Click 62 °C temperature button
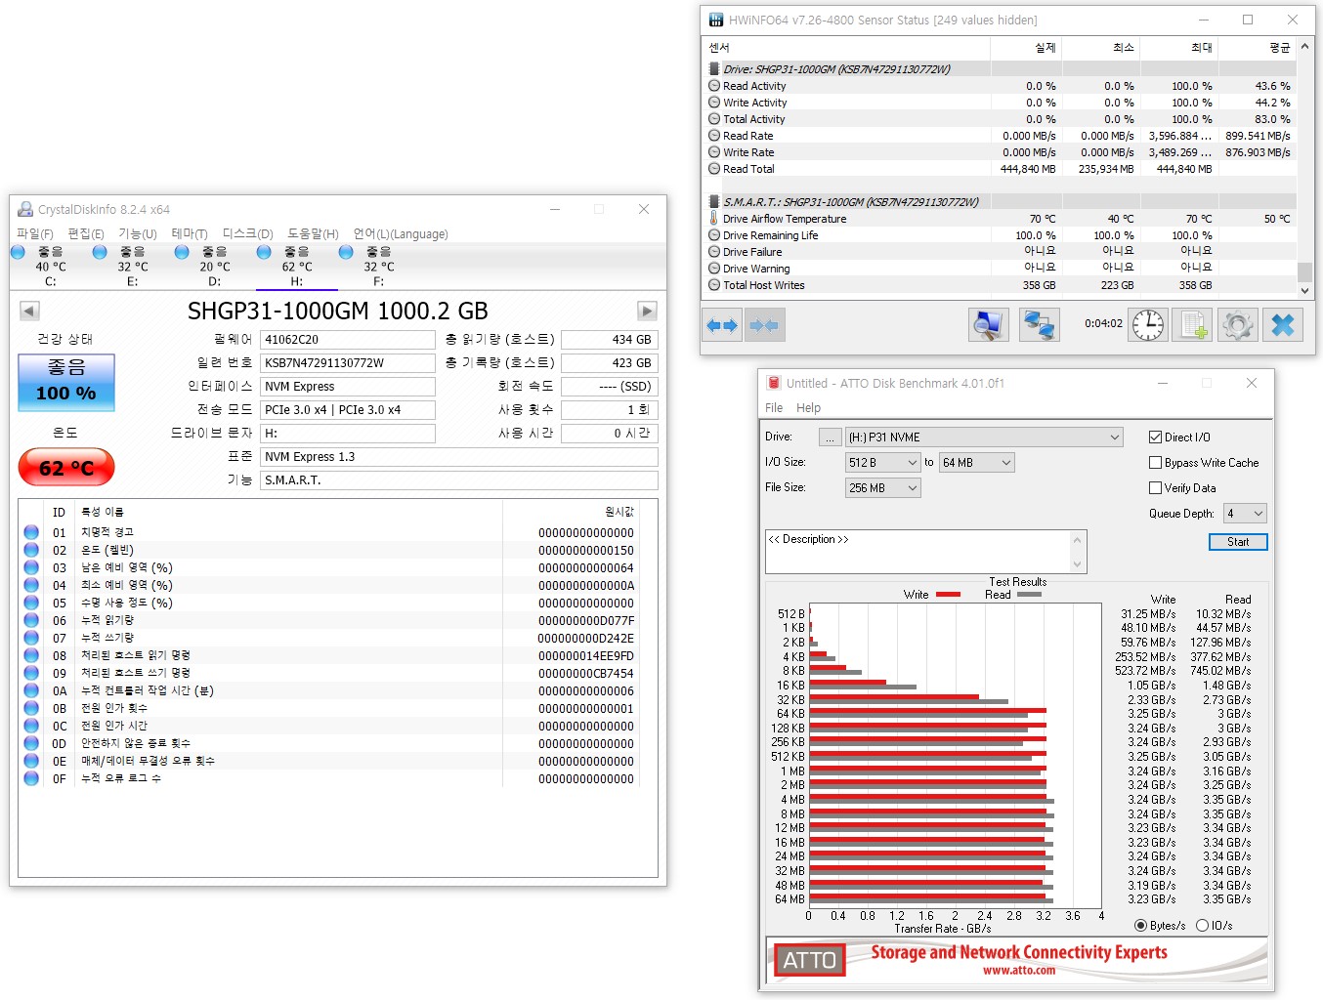 [66, 468]
